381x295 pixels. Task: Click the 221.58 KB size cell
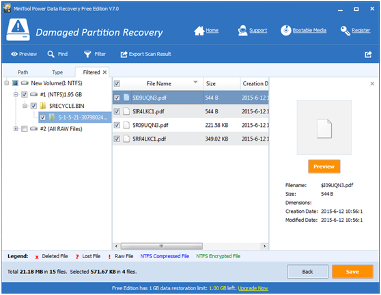(x=216, y=125)
